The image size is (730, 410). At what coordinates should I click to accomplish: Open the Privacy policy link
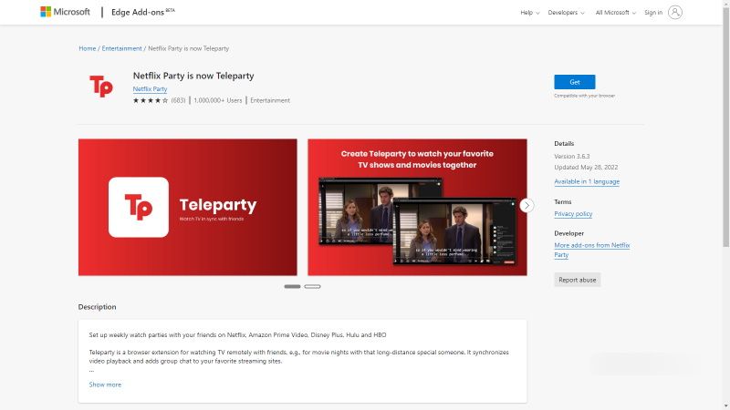(573, 214)
